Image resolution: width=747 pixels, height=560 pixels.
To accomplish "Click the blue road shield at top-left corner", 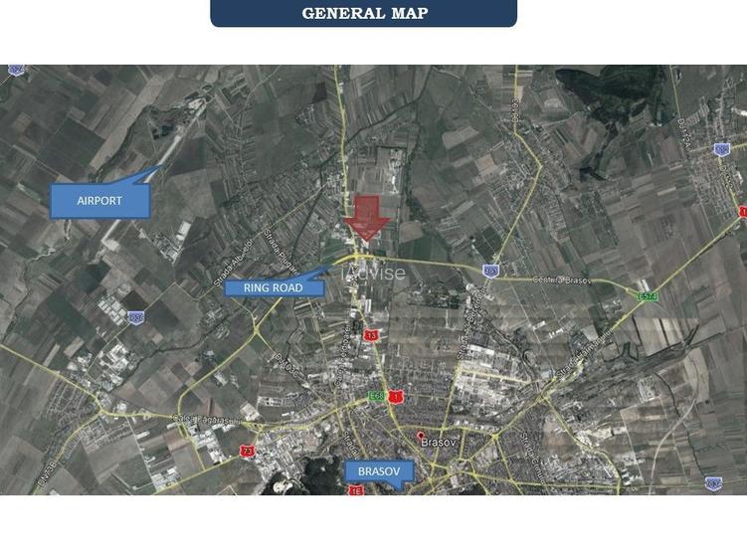I will pos(16,69).
